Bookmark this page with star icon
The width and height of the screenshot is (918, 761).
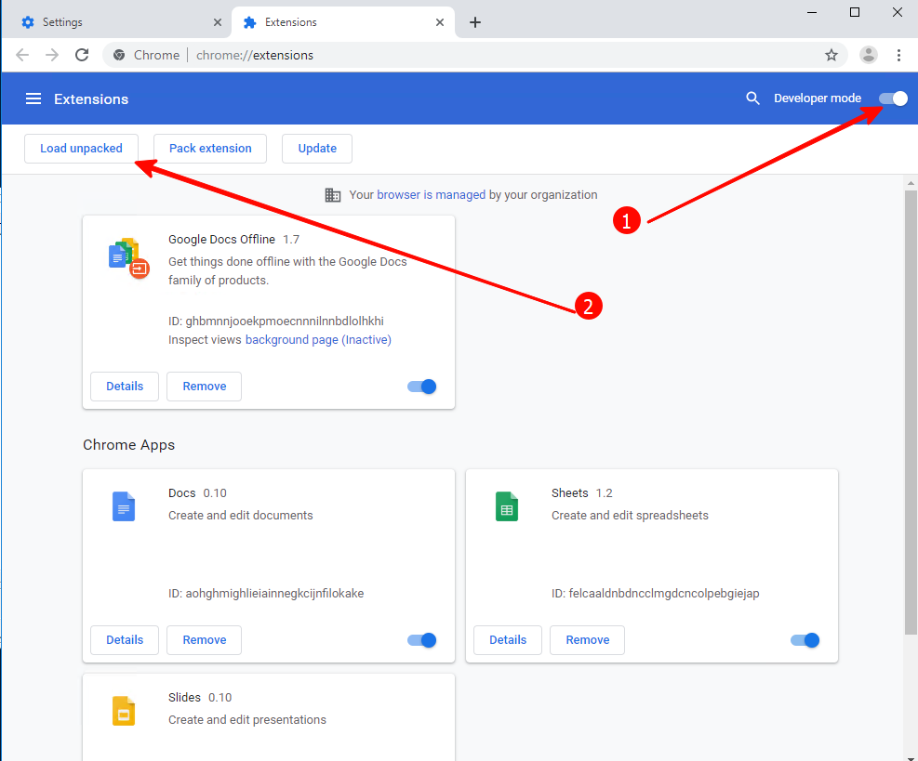pos(832,55)
